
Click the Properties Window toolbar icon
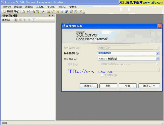pos(80,12)
